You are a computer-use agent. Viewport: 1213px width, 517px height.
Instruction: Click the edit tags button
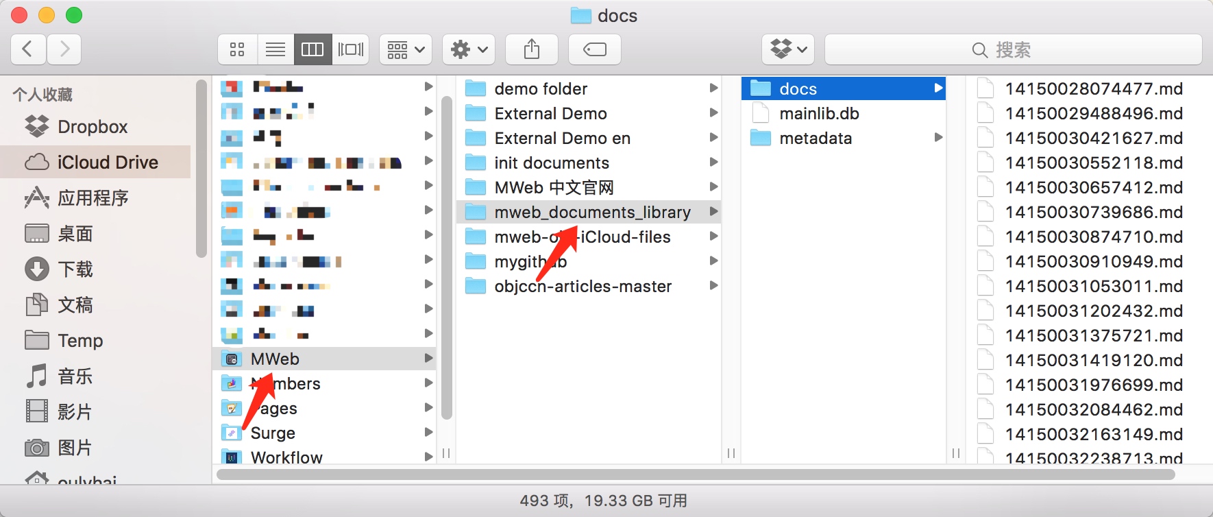(595, 49)
